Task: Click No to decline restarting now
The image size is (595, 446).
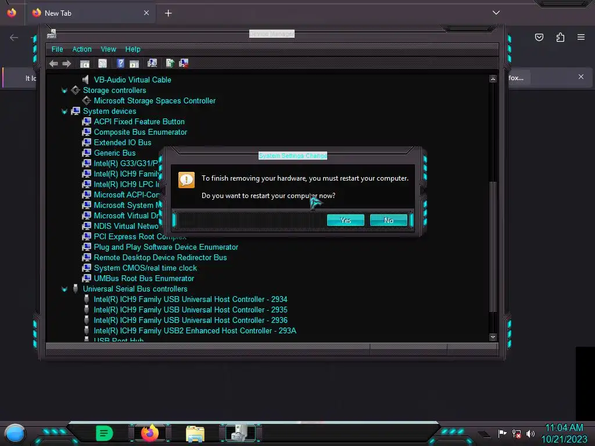Action: [388, 220]
